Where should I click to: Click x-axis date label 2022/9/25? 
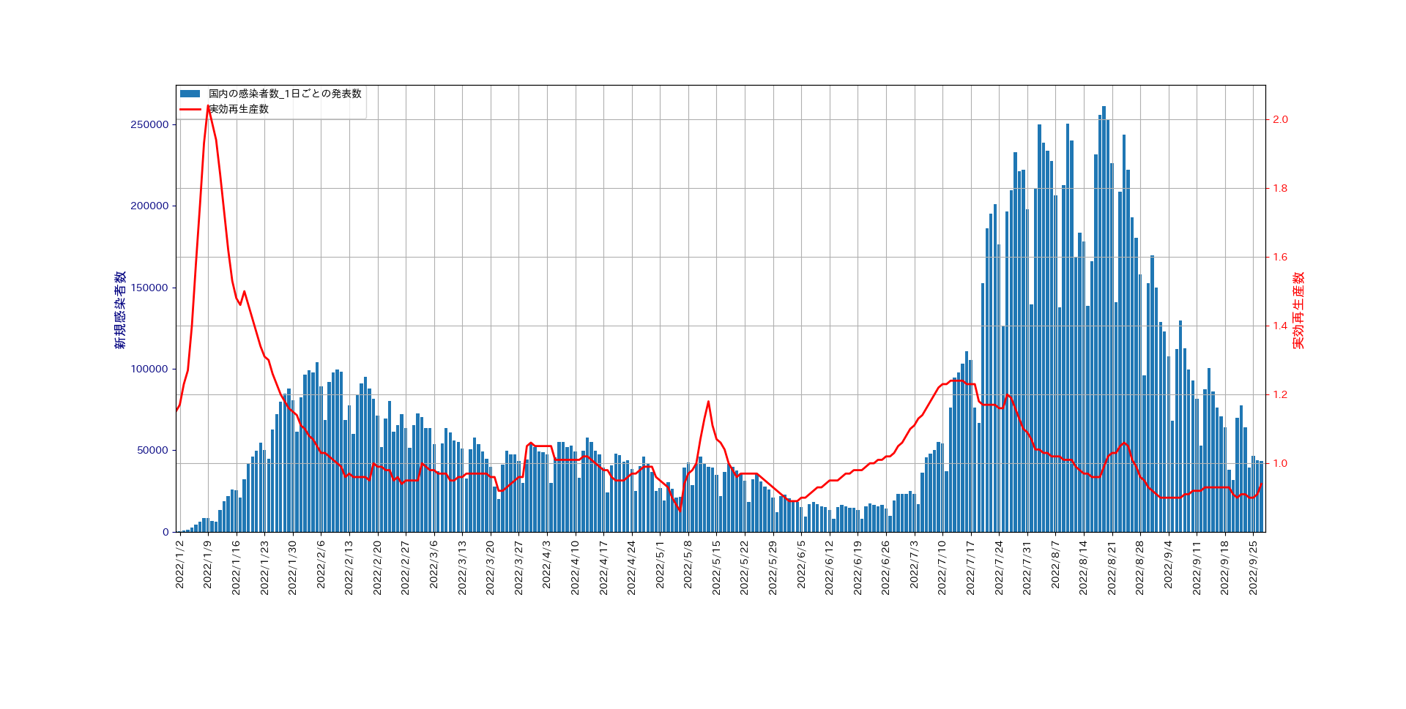coord(1253,568)
